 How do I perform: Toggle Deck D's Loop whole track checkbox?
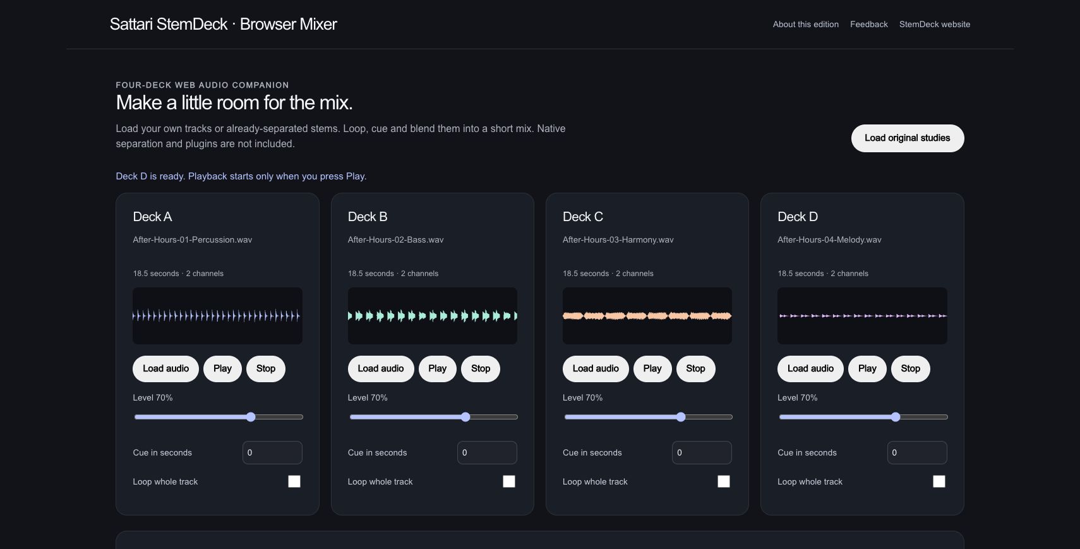click(939, 481)
